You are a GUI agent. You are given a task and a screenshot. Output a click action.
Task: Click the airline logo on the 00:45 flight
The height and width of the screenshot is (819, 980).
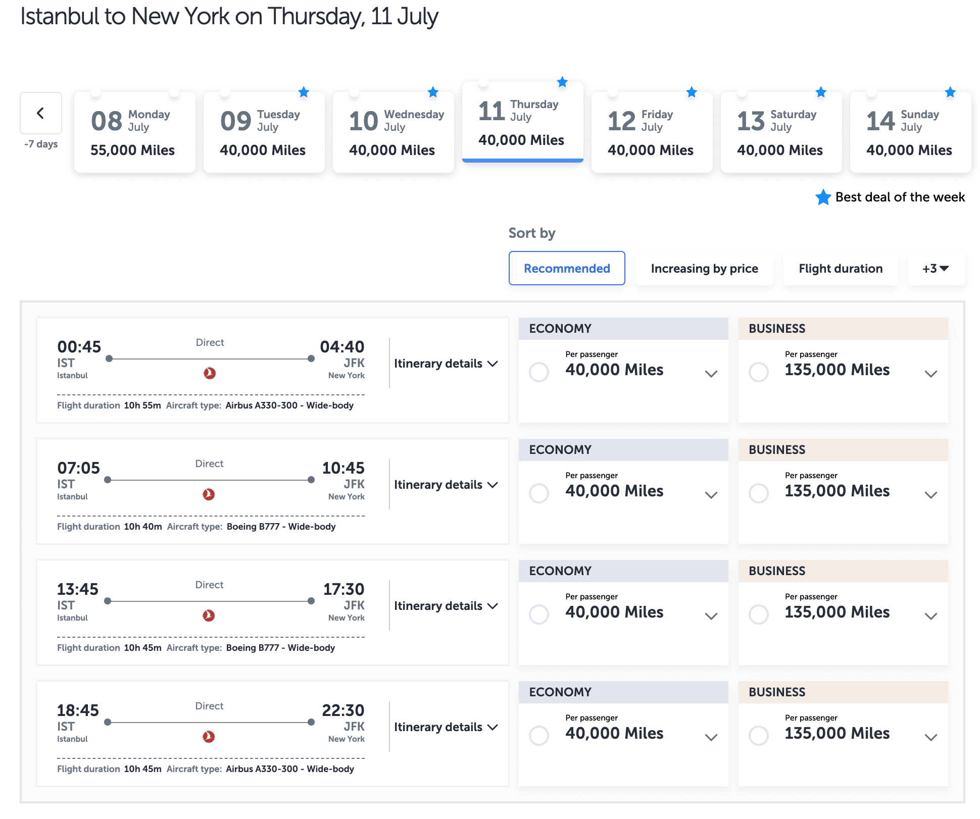tap(210, 373)
